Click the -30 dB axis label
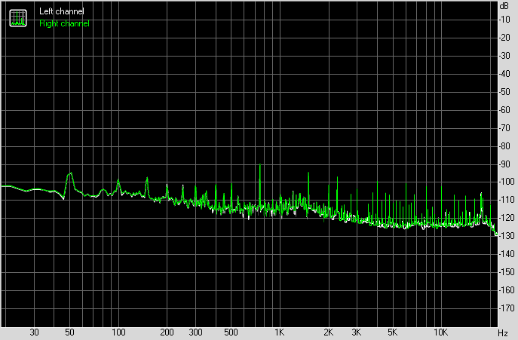This screenshot has width=518, height=340. 504,56
